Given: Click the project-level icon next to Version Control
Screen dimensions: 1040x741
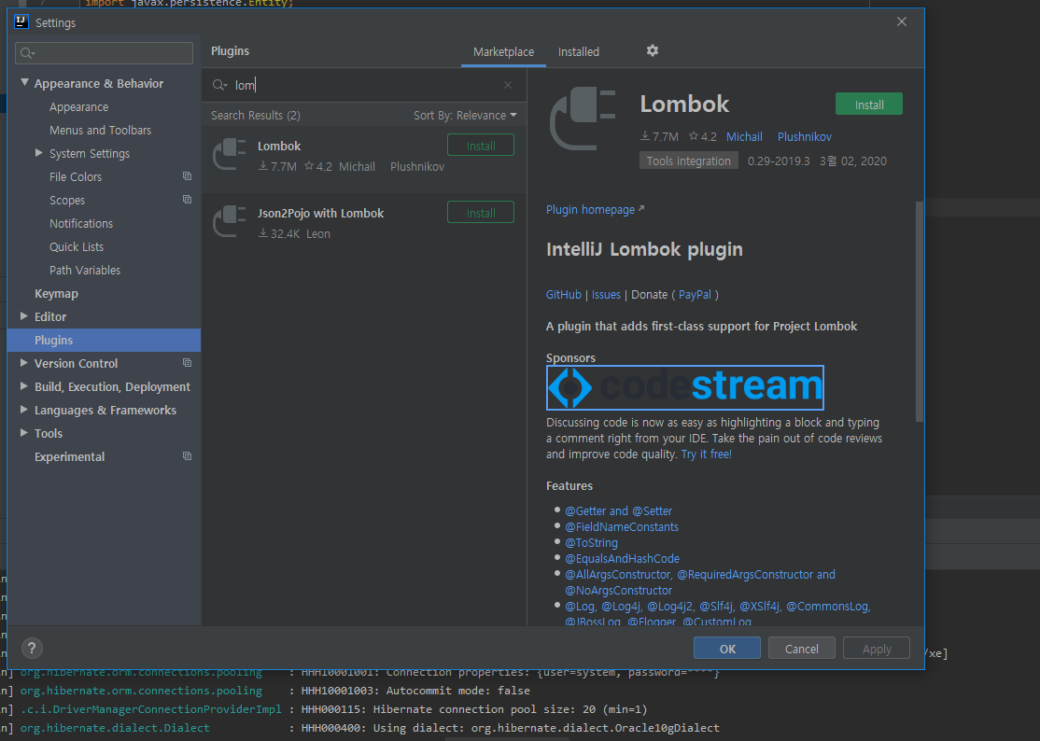Looking at the screenshot, I should pos(187,363).
